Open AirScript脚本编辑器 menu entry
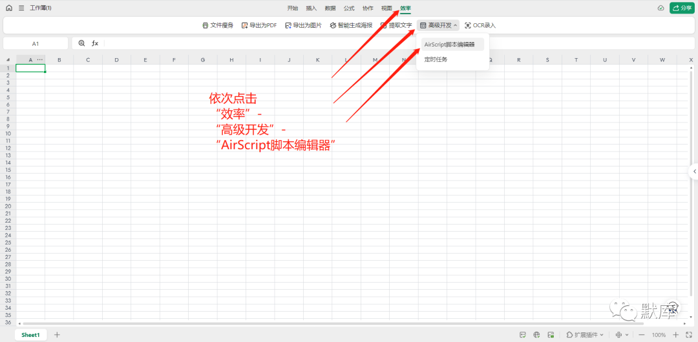Viewport: 698px width, 342px height. [x=452, y=45]
